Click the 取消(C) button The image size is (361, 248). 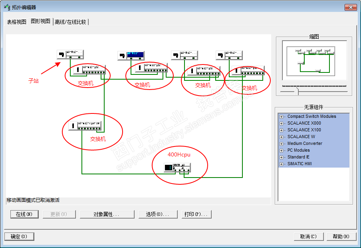click(309, 236)
